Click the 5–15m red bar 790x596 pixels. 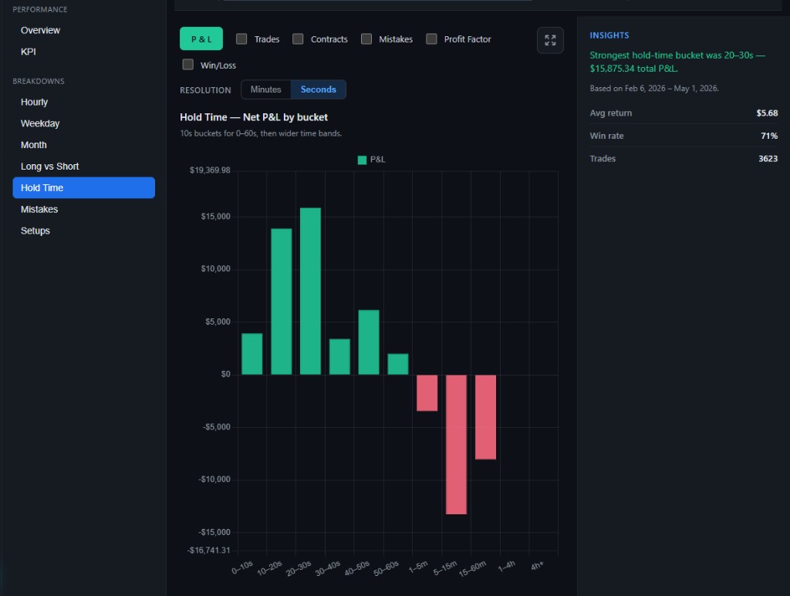pos(457,444)
